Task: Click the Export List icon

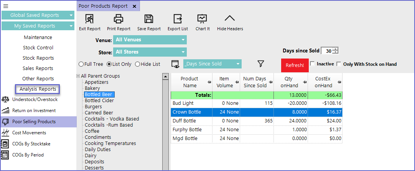Action: click(178, 19)
